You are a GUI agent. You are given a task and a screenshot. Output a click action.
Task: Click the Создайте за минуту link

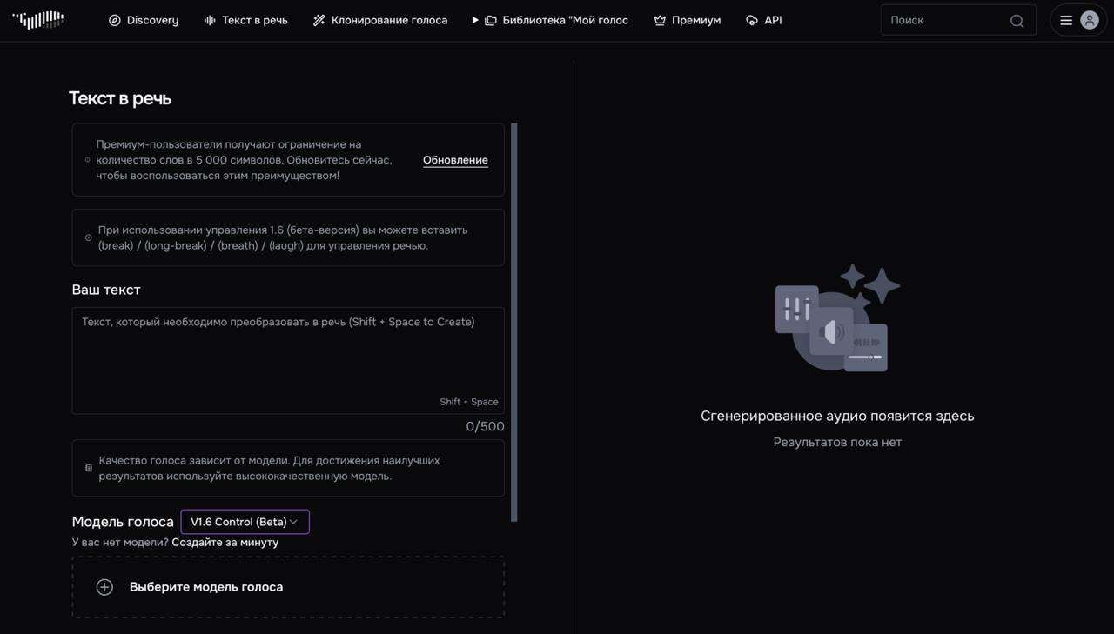pos(225,542)
